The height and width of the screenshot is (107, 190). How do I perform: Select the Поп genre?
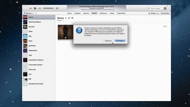[39, 74]
